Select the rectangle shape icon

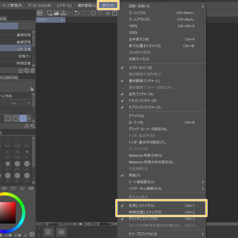click(8, 119)
